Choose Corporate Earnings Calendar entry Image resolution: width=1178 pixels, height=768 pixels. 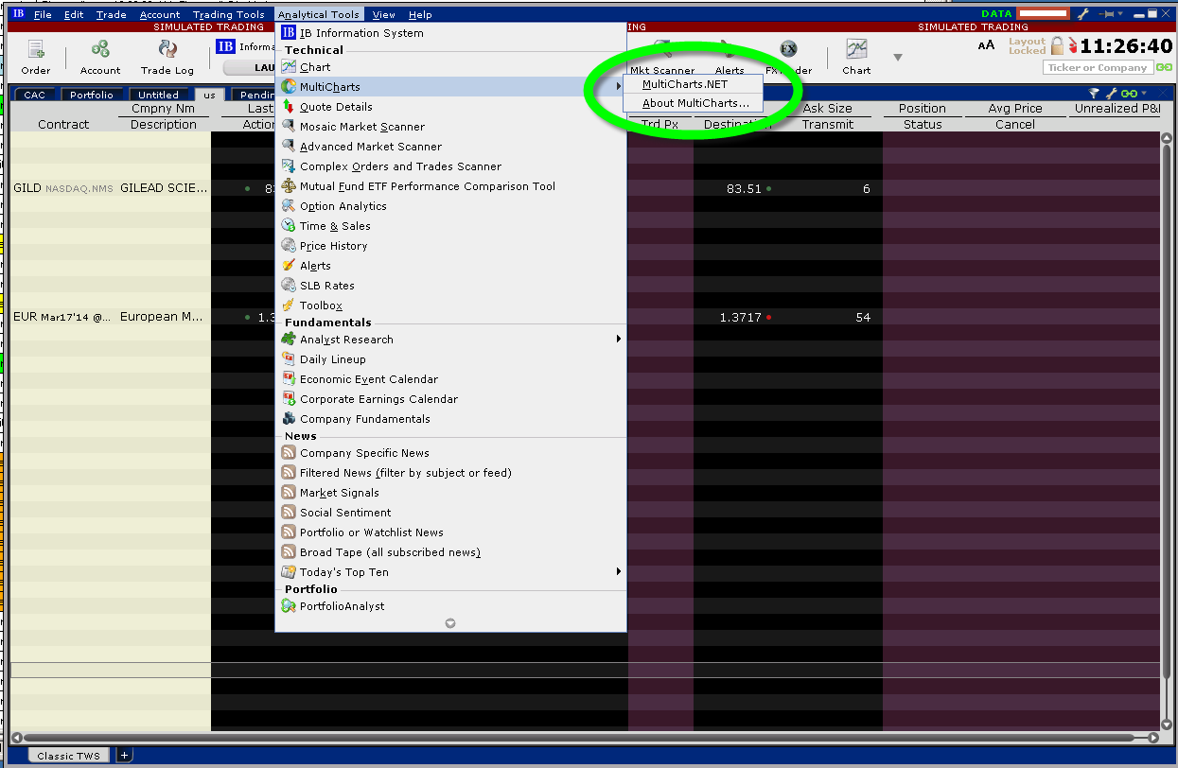pyautogui.click(x=450, y=399)
